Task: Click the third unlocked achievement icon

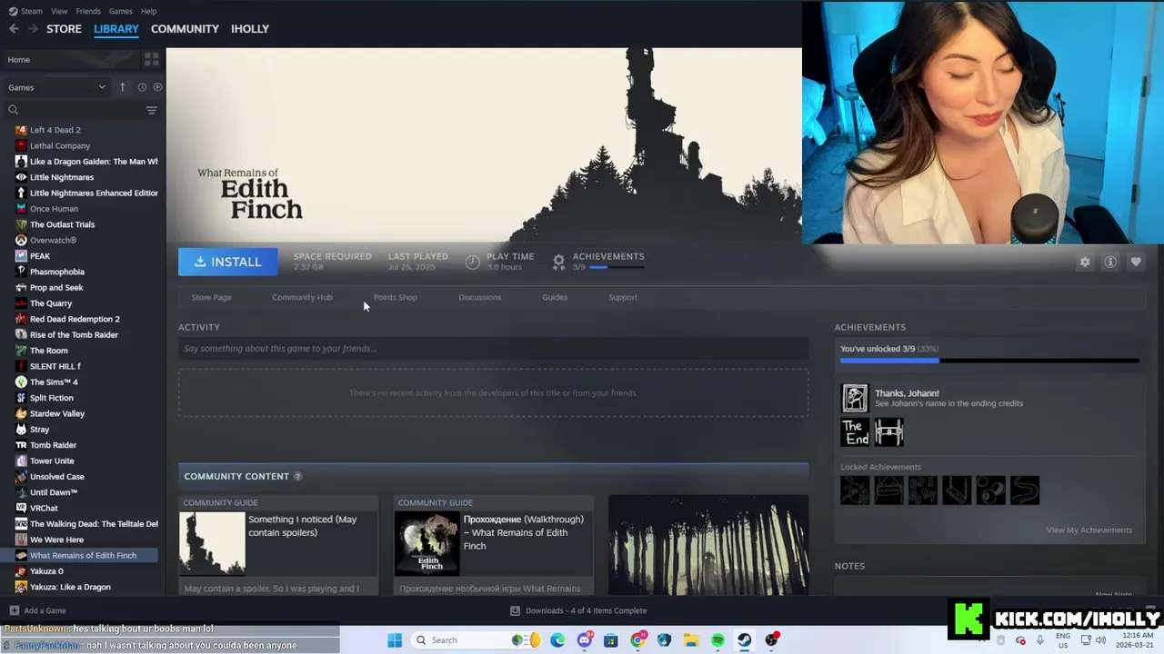Action: tap(889, 432)
